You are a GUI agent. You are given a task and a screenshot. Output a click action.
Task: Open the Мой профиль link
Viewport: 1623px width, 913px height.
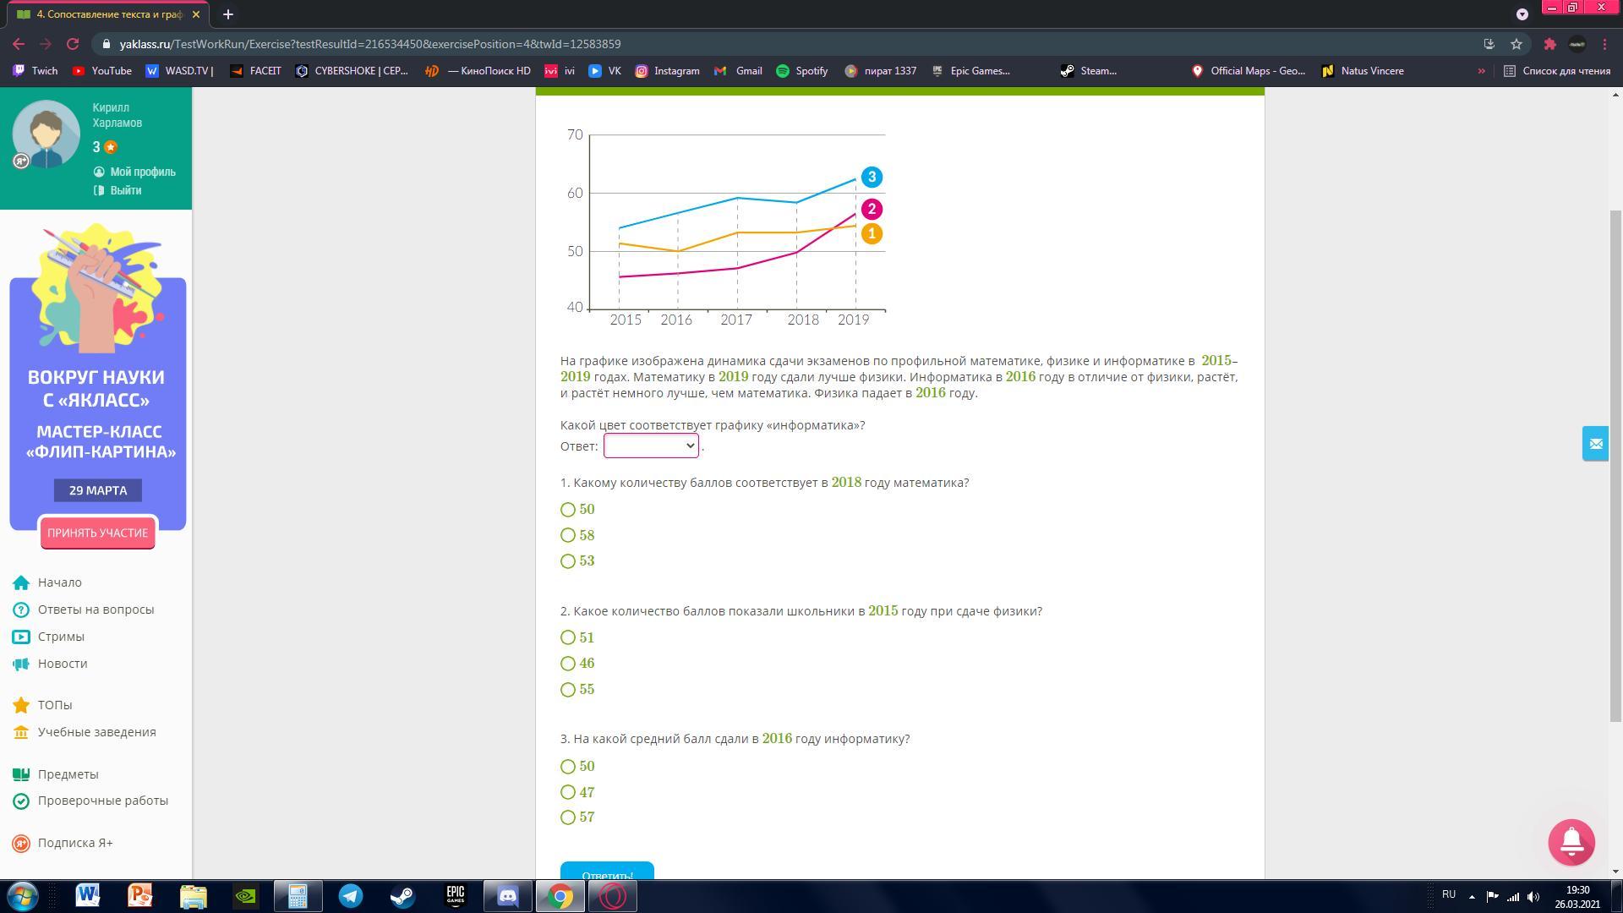142,172
